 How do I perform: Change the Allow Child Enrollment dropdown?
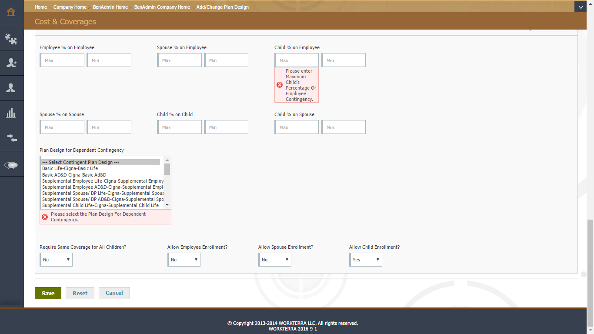(x=366, y=260)
